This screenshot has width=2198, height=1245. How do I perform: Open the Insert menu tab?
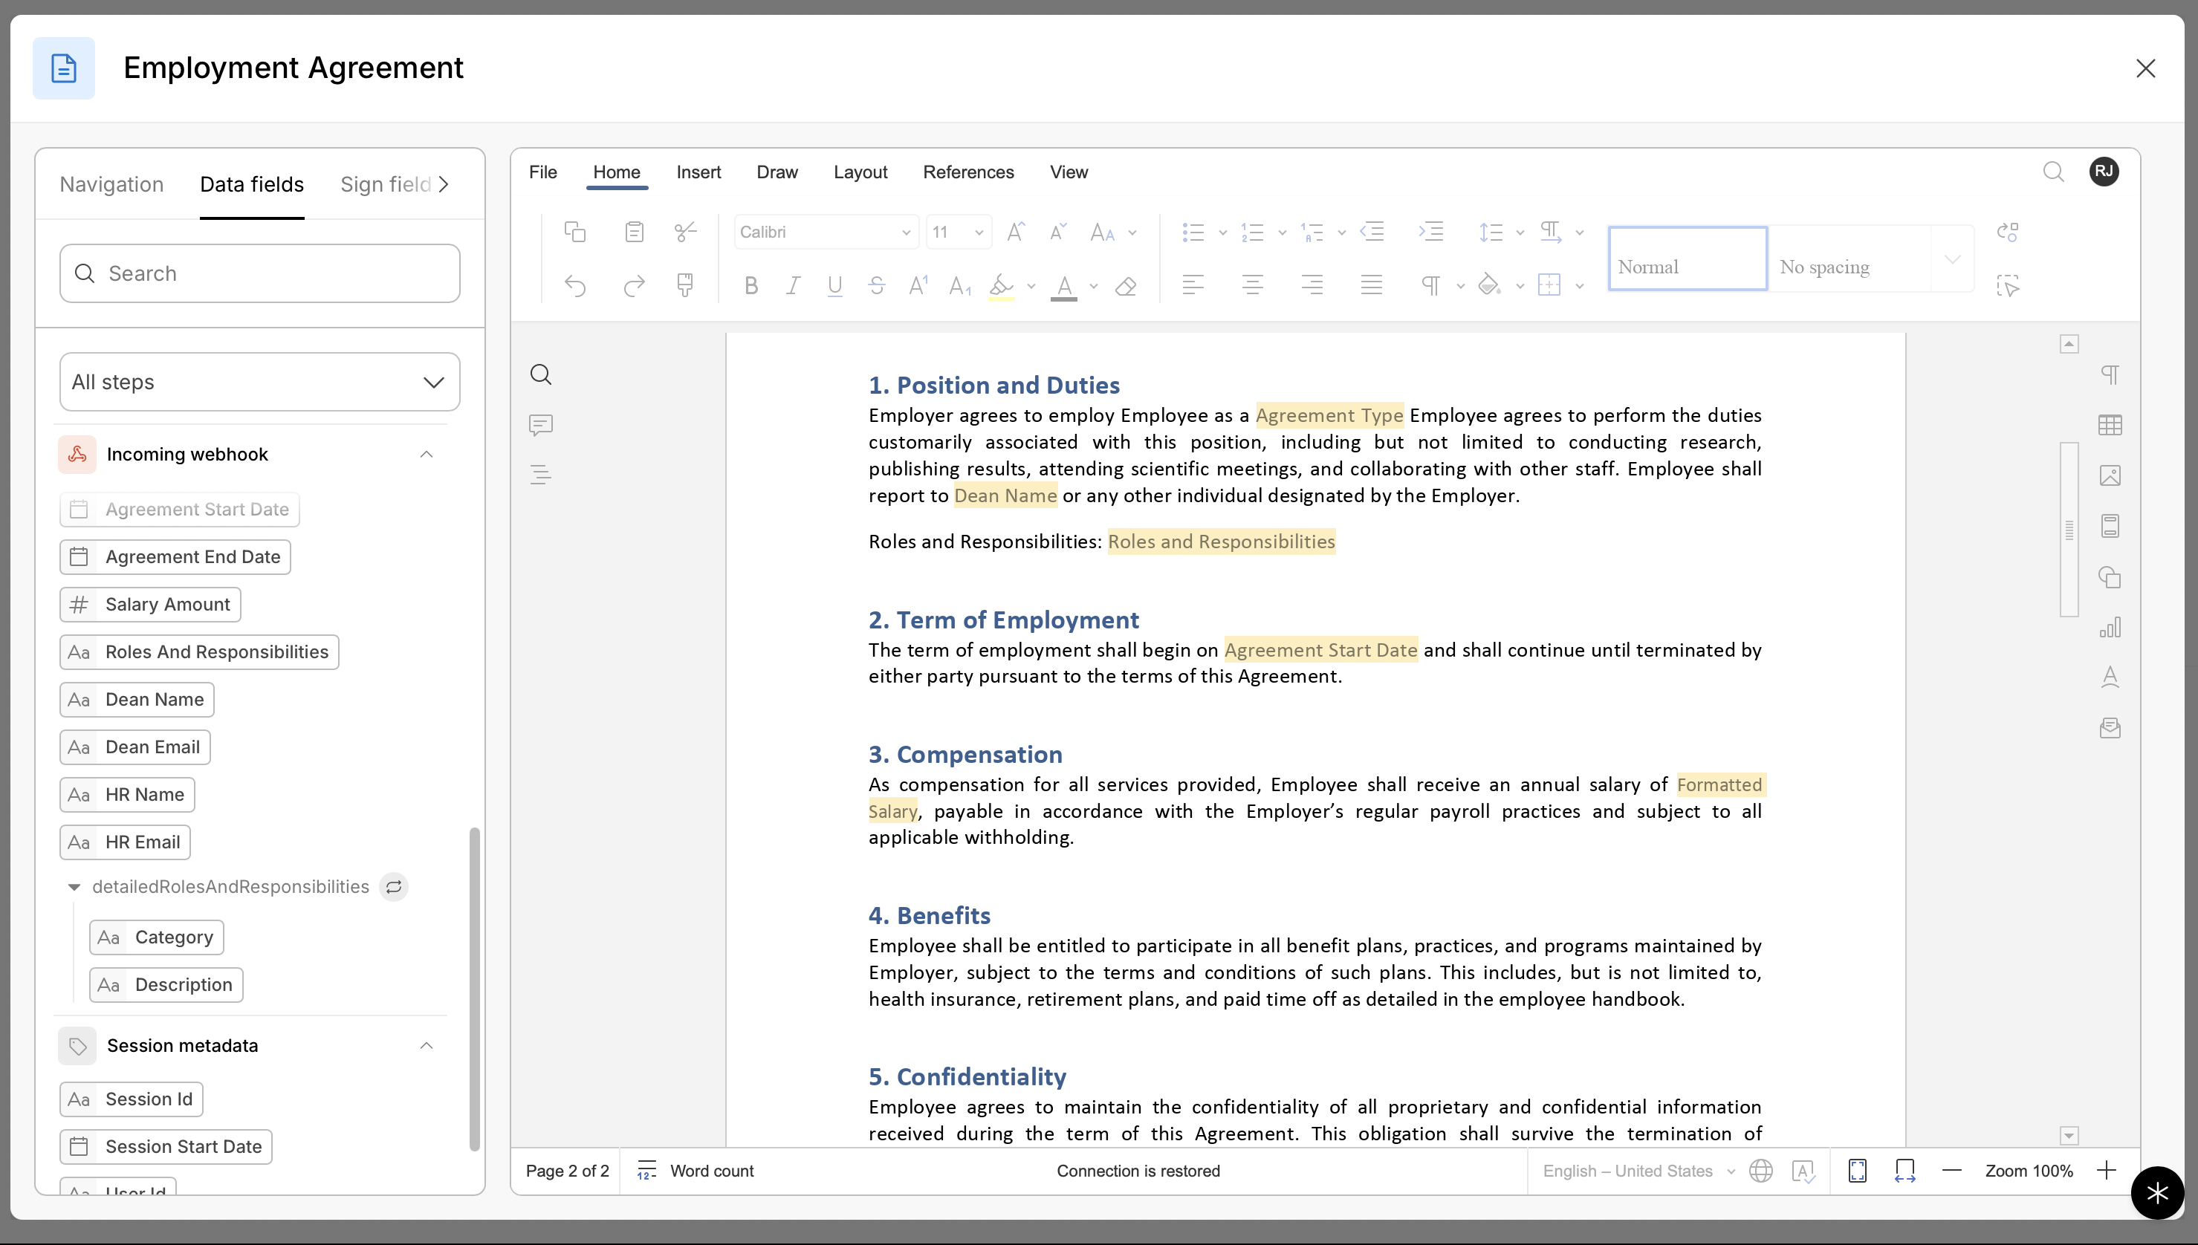(698, 172)
